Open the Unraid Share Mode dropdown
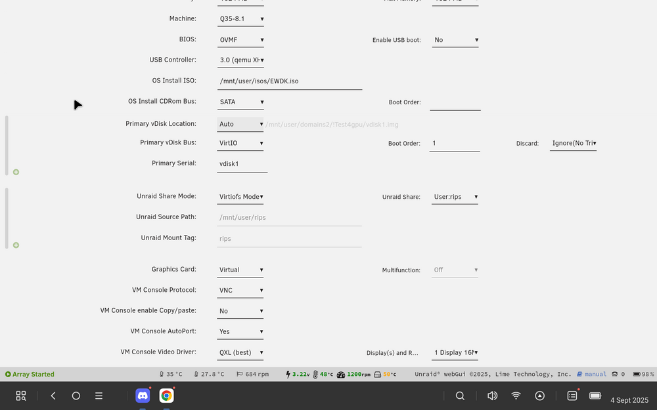This screenshot has width=657, height=410. pyautogui.click(x=240, y=197)
